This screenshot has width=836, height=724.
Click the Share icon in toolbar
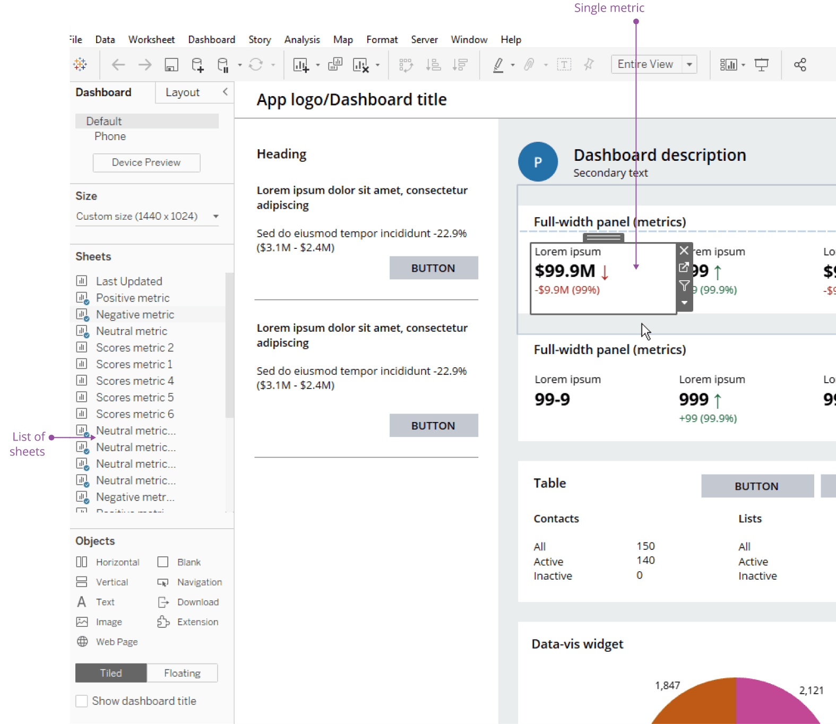click(x=800, y=65)
